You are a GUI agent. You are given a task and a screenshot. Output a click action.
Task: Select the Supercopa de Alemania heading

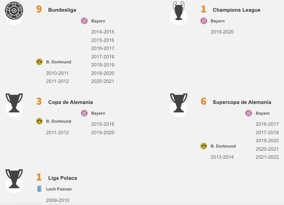242,102
